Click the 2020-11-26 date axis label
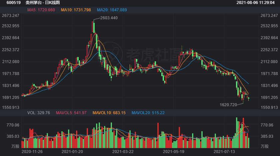Viewport: 280px width, 156px height. tap(32, 152)
